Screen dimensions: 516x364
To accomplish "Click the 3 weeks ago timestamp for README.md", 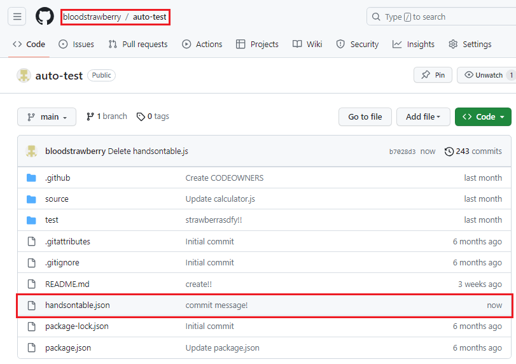I will pyautogui.click(x=480, y=284).
